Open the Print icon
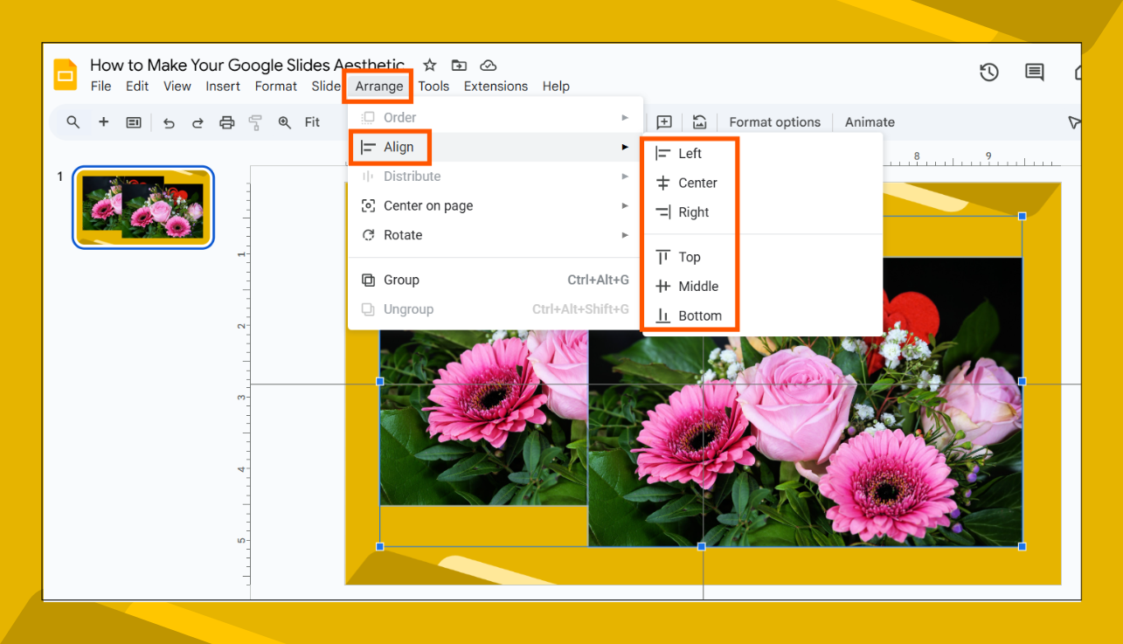Viewport: 1123px width, 644px height. [226, 122]
